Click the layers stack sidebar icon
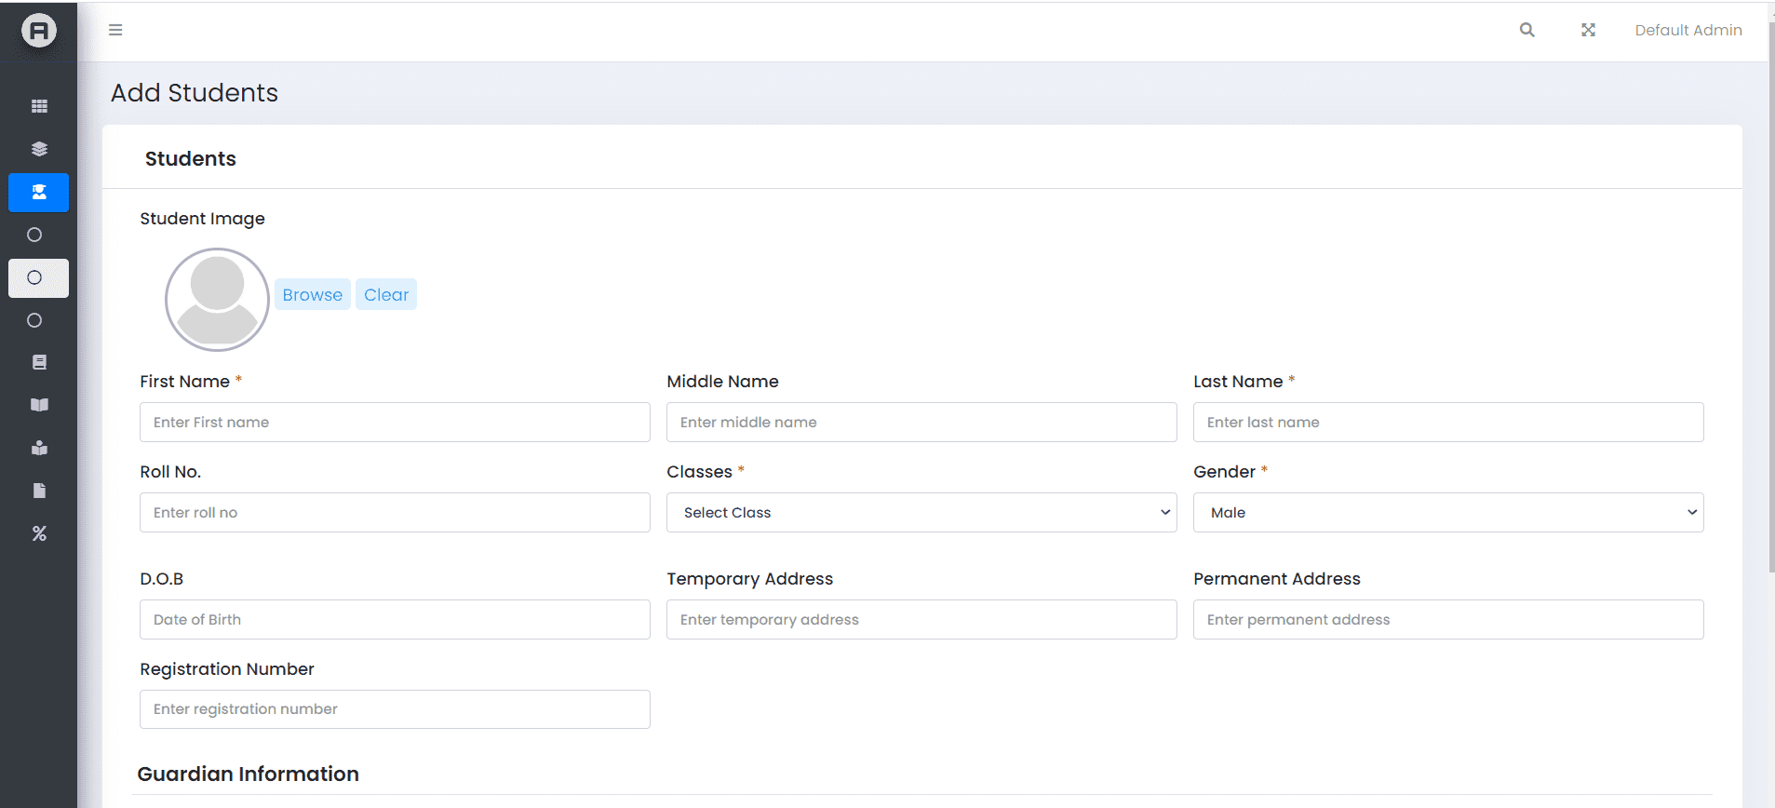This screenshot has width=1775, height=808. [x=39, y=149]
